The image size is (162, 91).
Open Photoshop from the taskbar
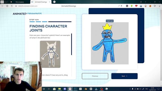tap(75, 89)
